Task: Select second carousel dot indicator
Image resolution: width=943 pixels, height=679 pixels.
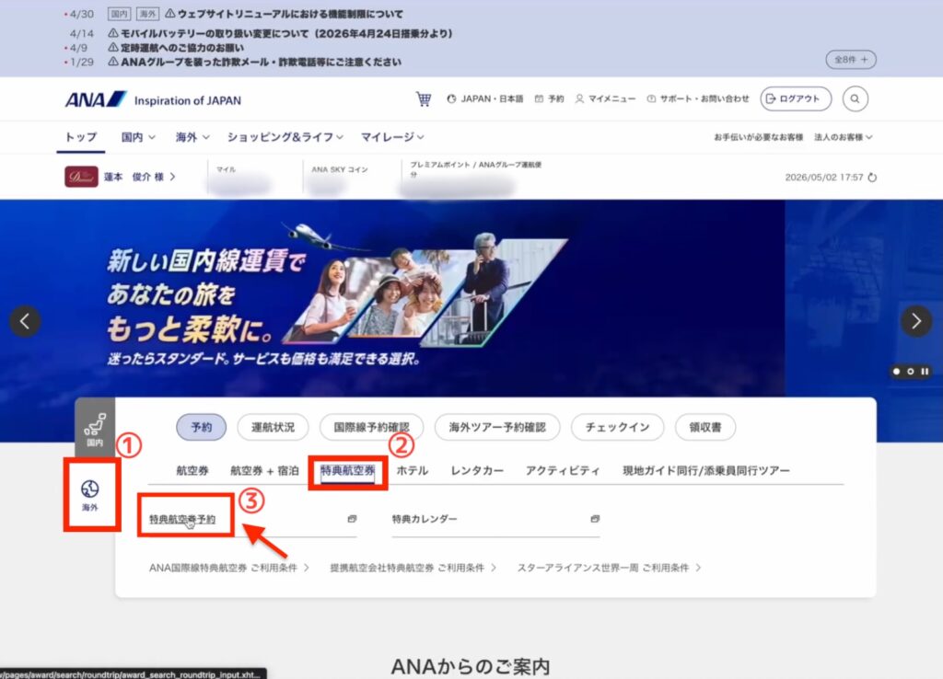Action: (x=911, y=372)
